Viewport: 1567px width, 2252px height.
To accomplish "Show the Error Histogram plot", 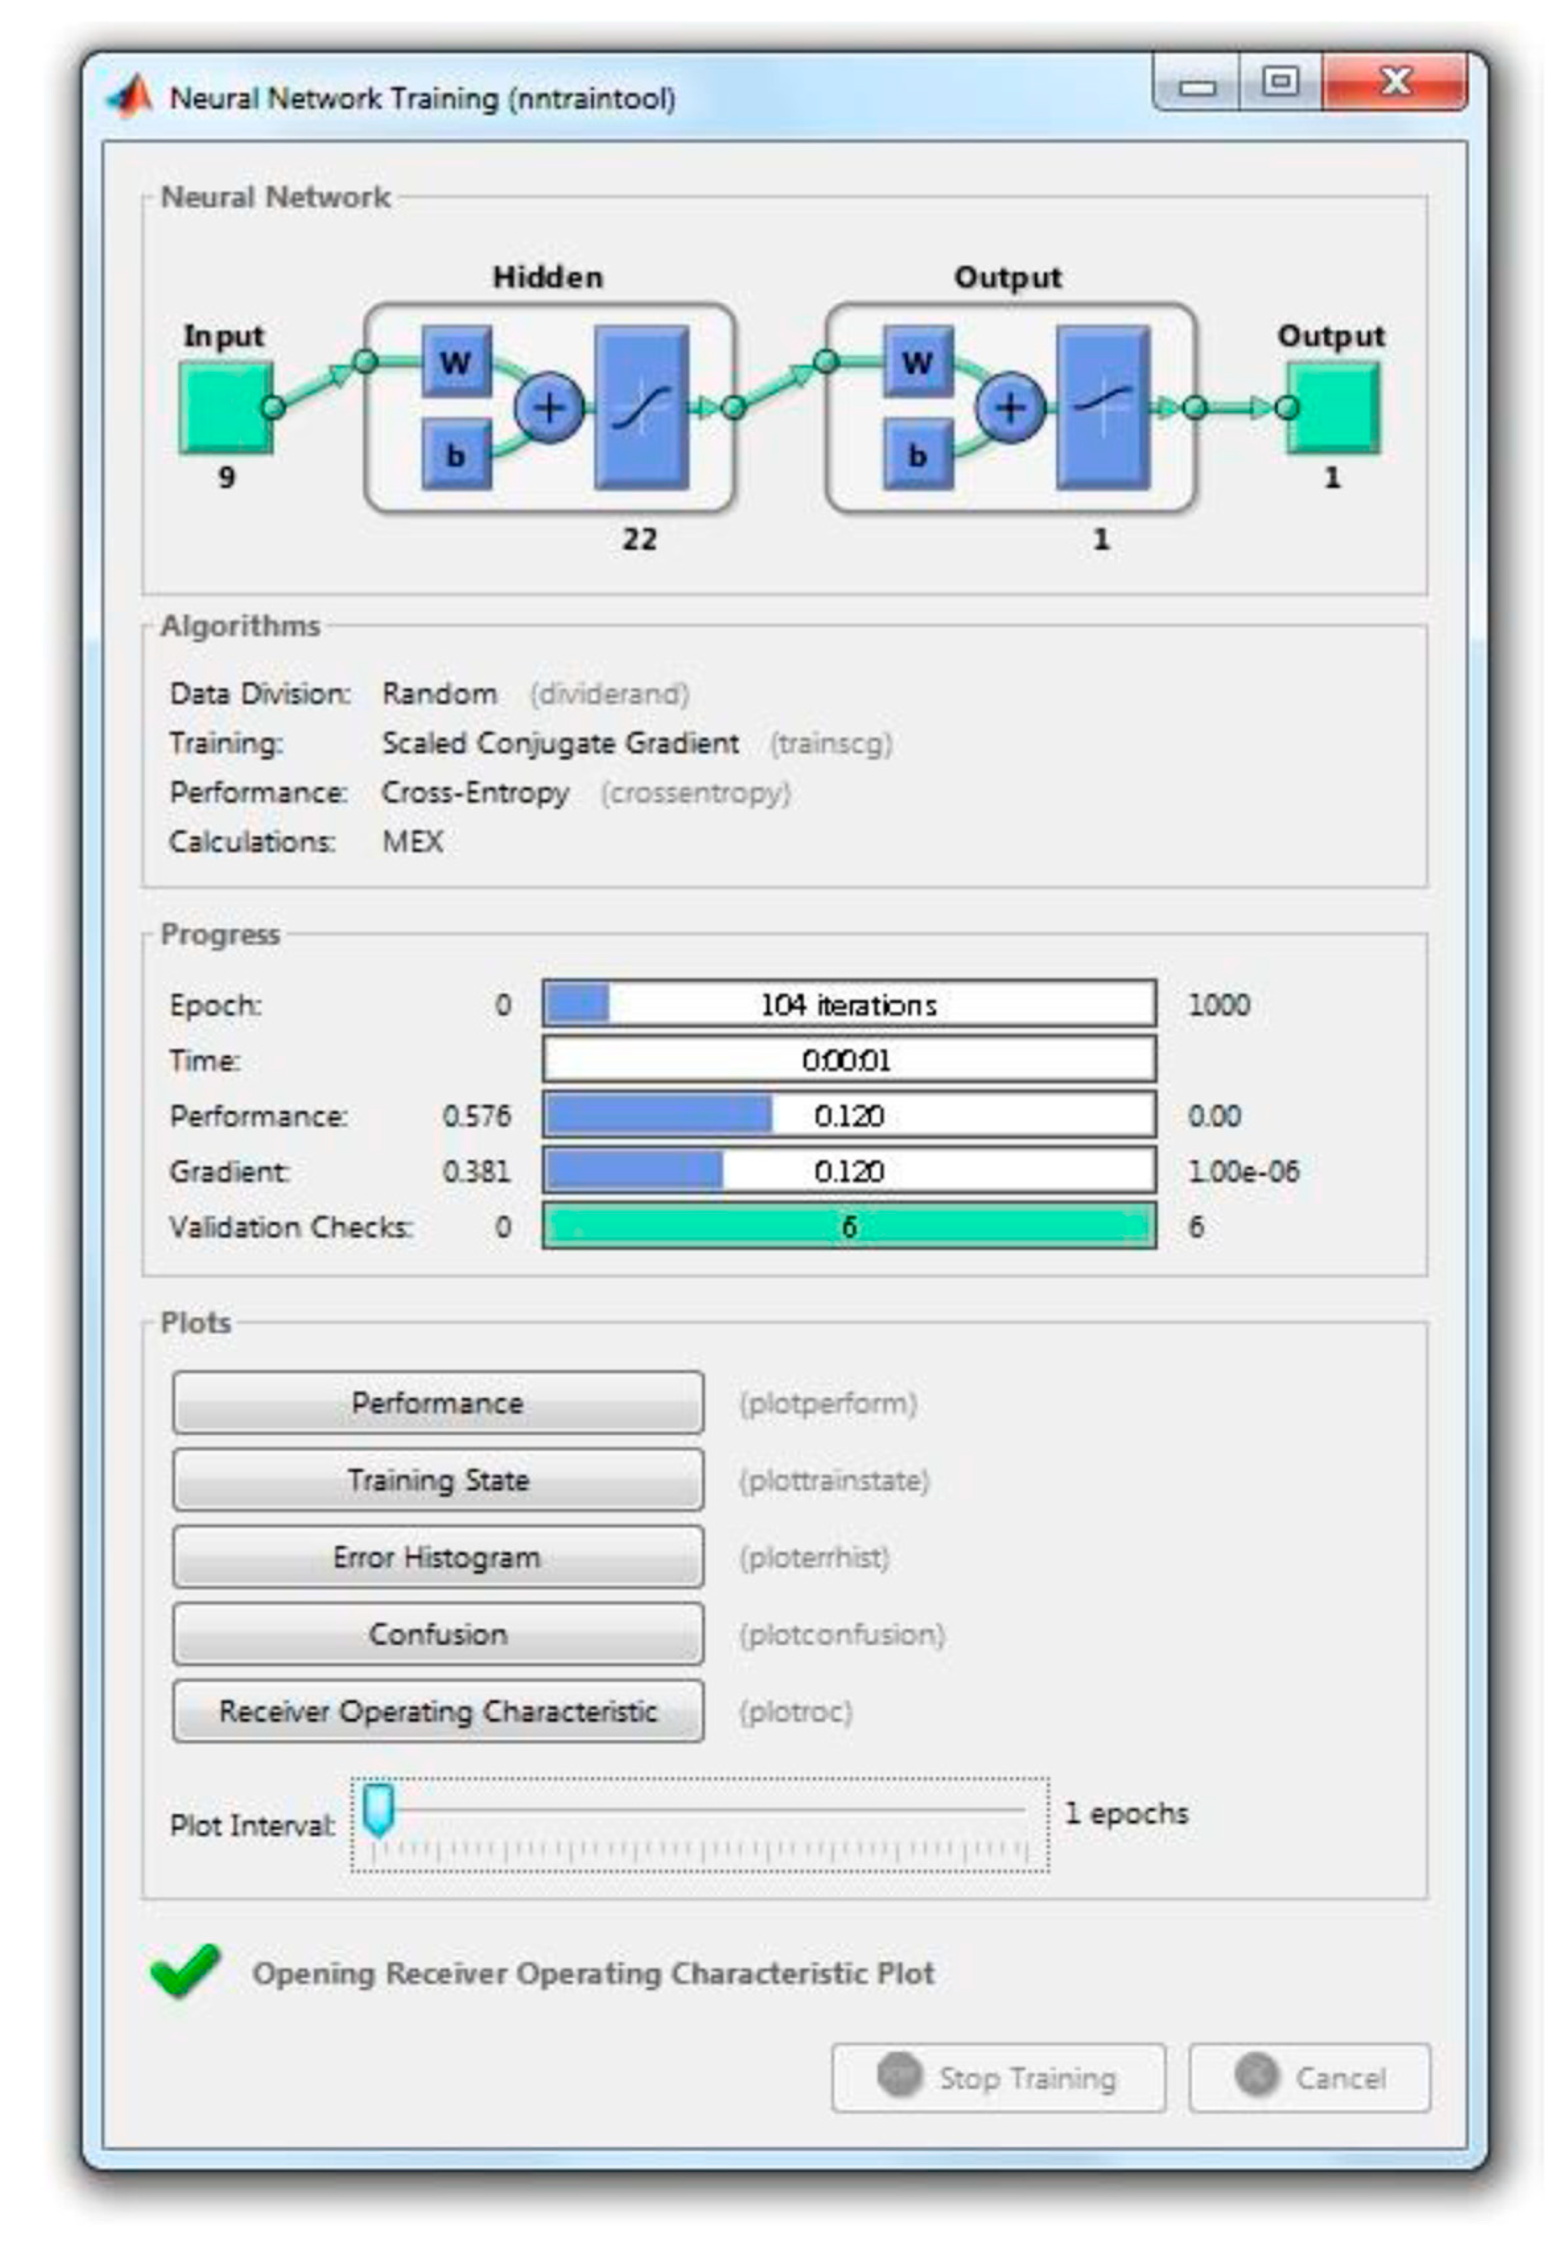I will tap(438, 1557).
